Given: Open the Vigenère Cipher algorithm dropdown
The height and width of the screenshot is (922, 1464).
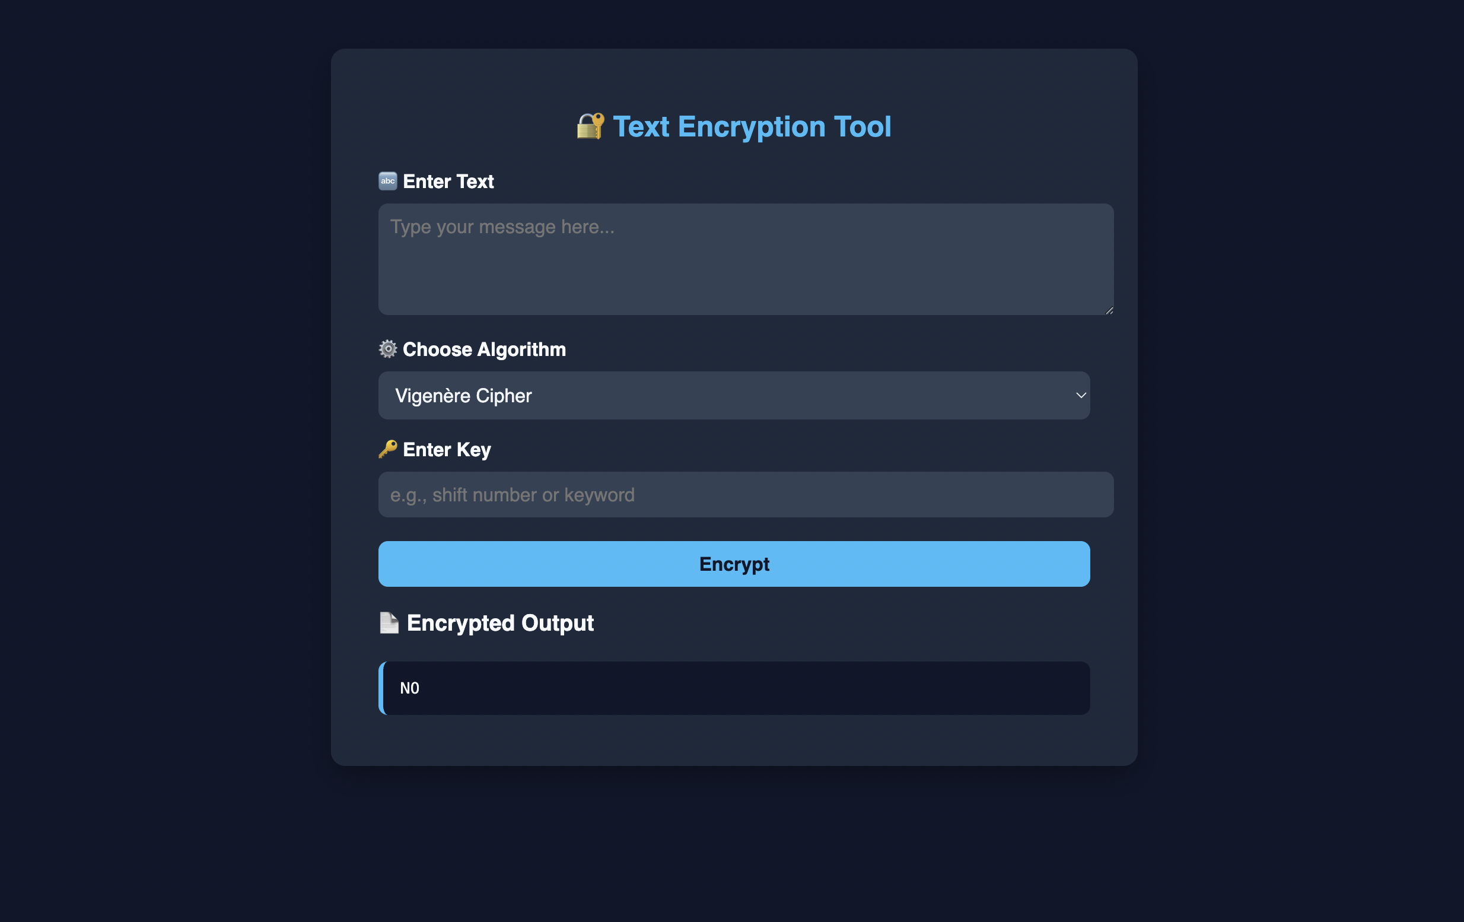Looking at the screenshot, I should [x=733, y=396].
